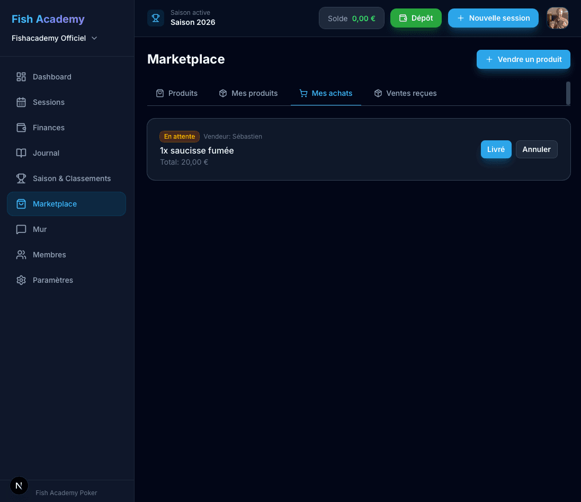
Task: Click the Vendre un produit button
Action: pyautogui.click(x=523, y=59)
